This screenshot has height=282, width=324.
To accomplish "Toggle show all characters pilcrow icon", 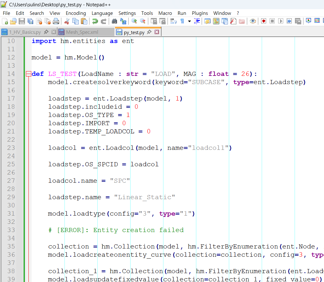I will coord(182,21).
